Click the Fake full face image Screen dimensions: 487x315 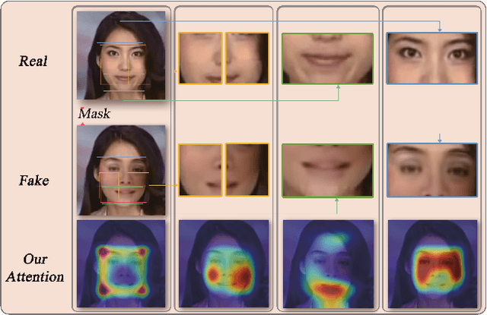(x=123, y=170)
